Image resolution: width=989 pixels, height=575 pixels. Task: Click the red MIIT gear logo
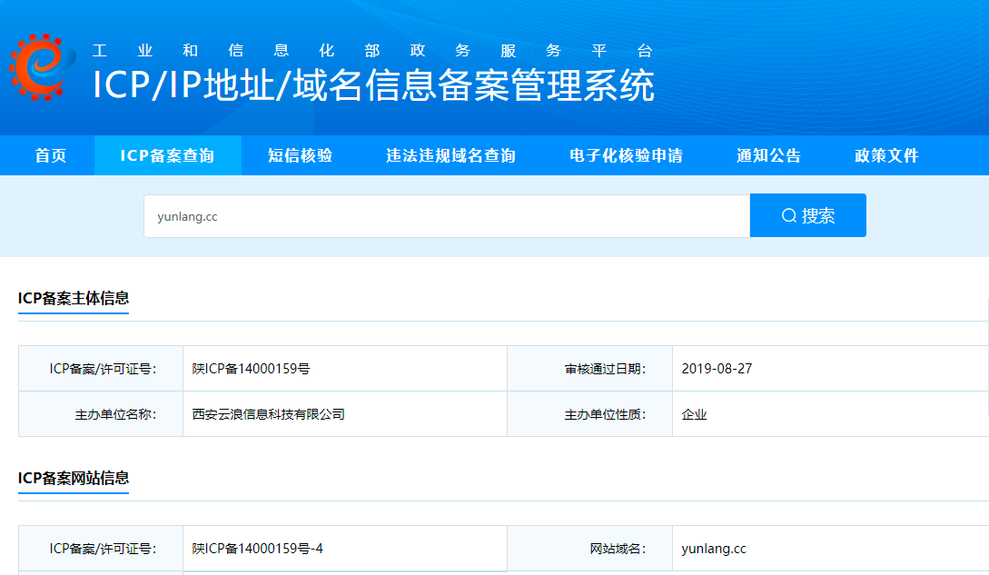pos(40,65)
